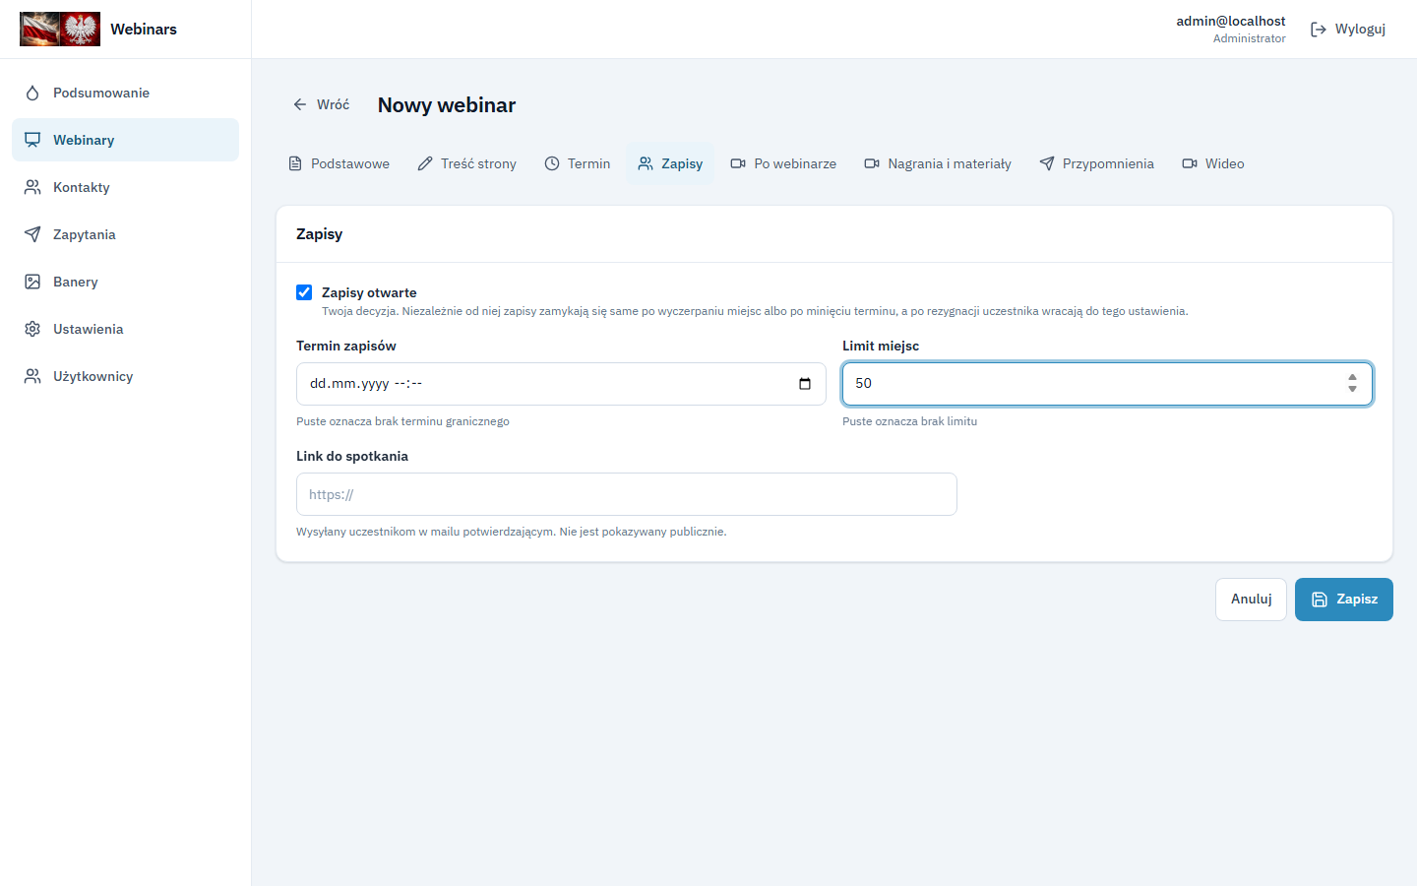Select the Przypomnienia tab
Image resolution: width=1417 pixels, height=886 pixels.
pos(1096,163)
